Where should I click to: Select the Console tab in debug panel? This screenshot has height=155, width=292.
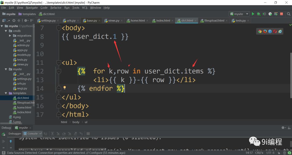pyautogui.click(x=32, y=134)
